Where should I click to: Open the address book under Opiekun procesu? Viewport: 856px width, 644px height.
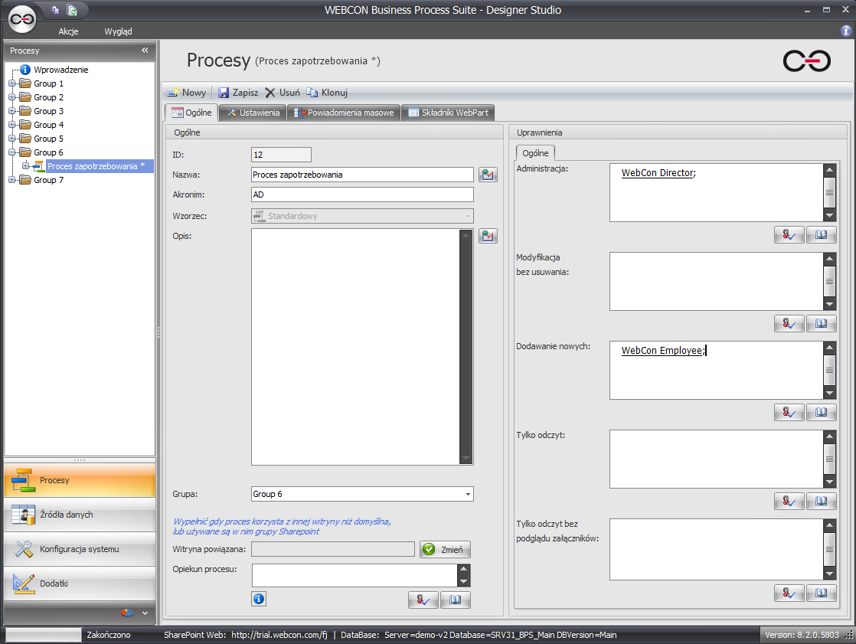(456, 600)
